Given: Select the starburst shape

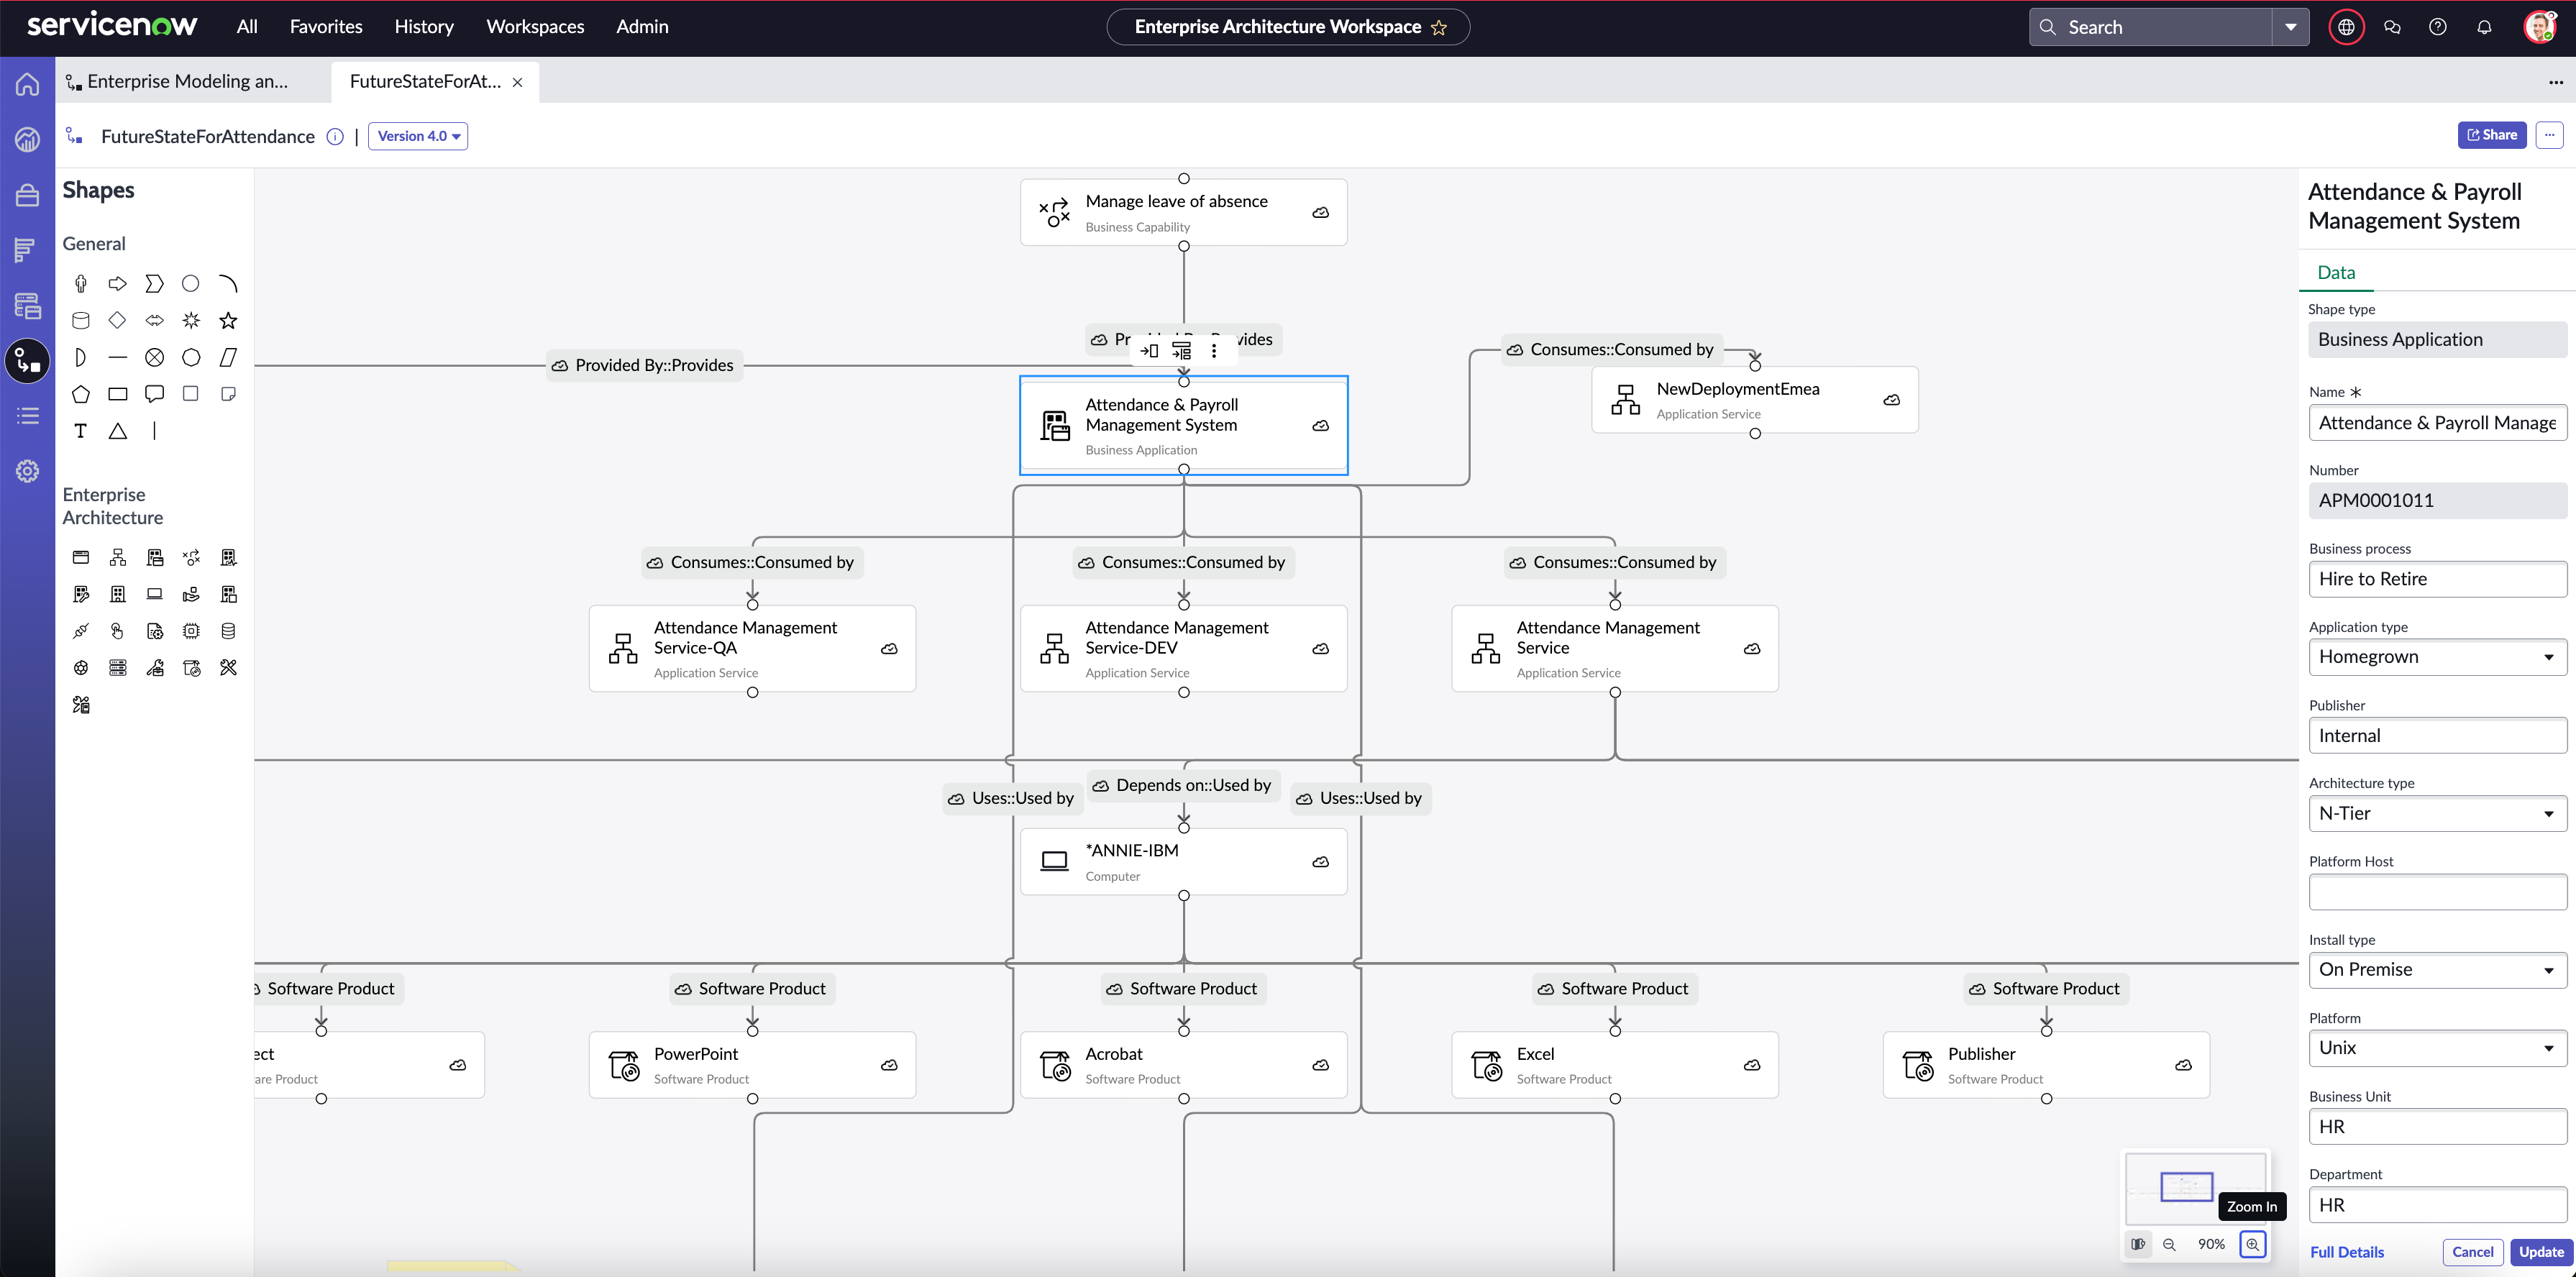Looking at the screenshot, I should 191,321.
